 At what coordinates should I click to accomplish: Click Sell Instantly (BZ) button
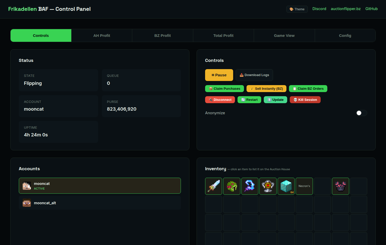266,89
